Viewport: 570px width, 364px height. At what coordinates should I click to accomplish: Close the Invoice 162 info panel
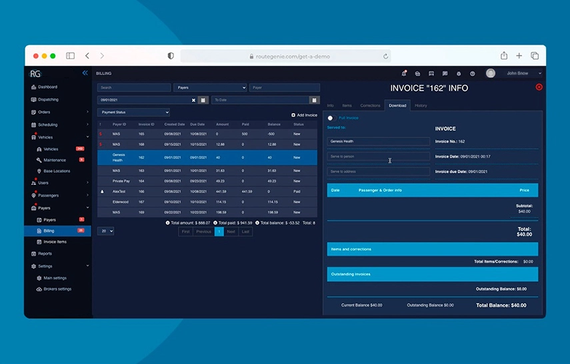pos(539,87)
